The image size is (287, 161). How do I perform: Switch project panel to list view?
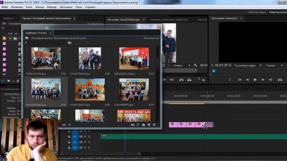pos(3,80)
